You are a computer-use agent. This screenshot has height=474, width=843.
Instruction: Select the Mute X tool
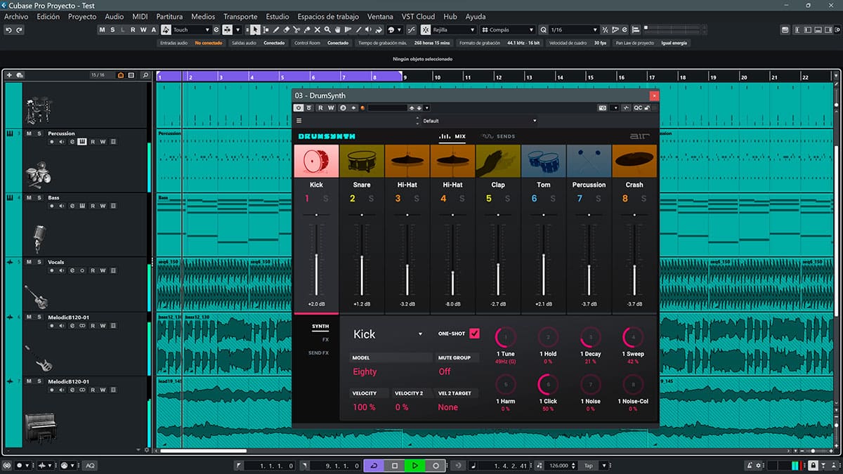tap(318, 30)
